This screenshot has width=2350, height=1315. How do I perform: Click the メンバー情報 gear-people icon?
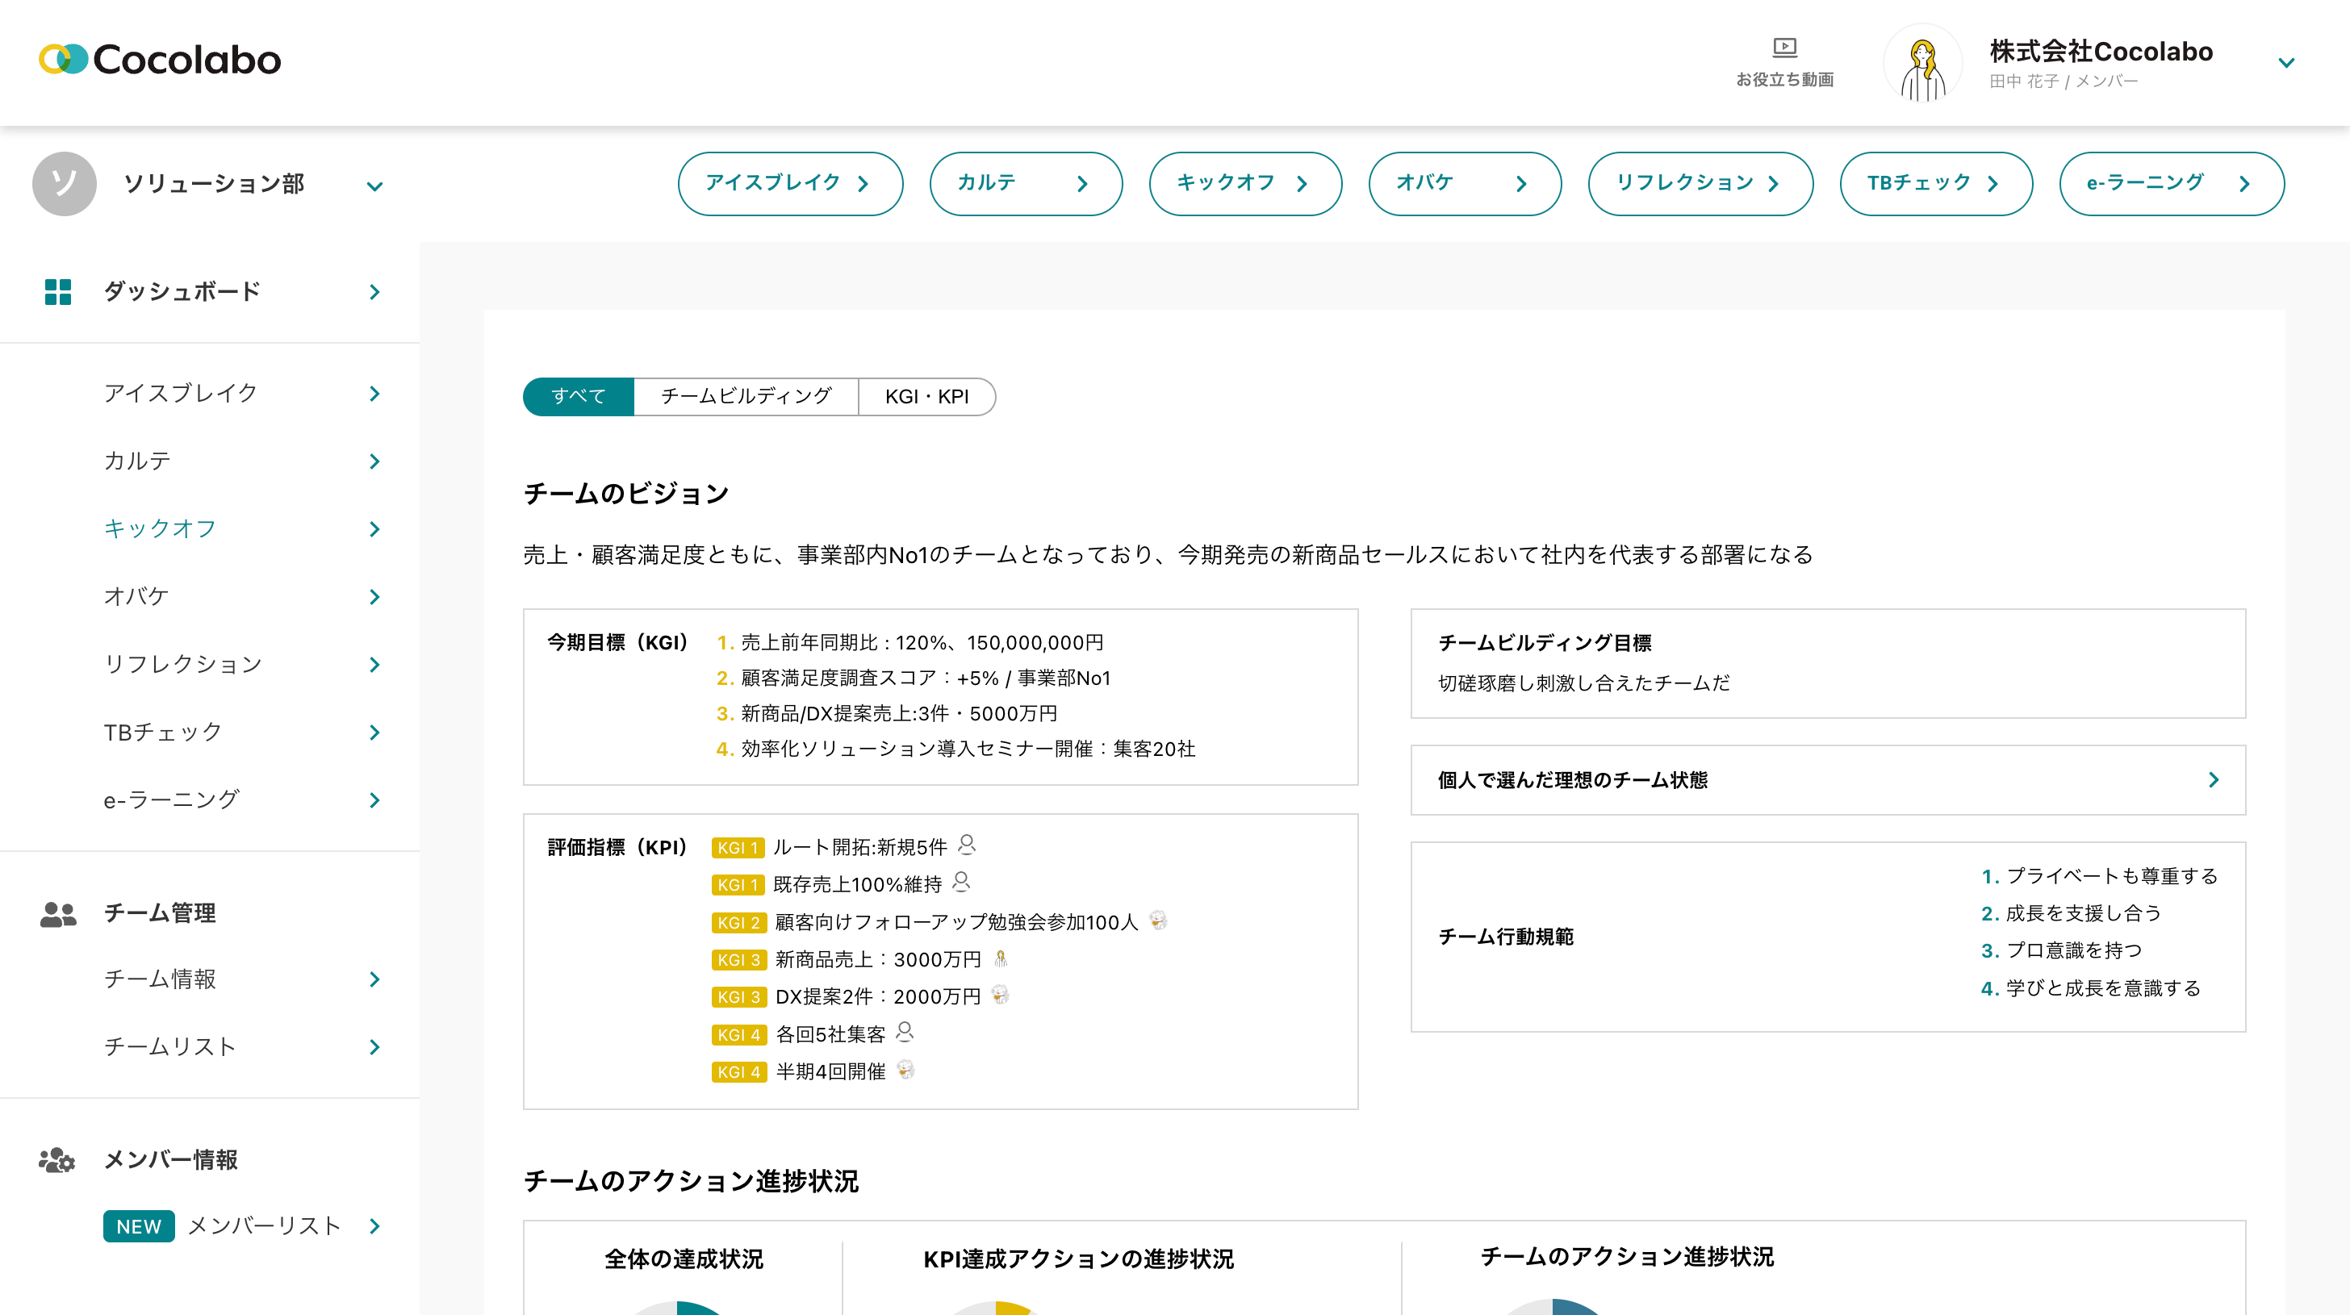point(56,1160)
